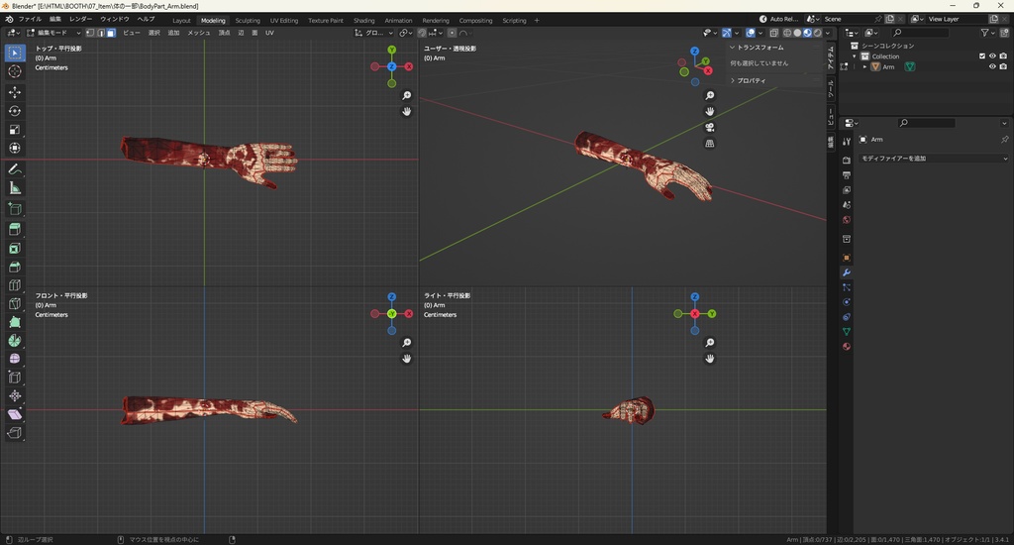Expand the Arm object in outliner
The height and width of the screenshot is (545, 1014).
[x=864, y=67]
